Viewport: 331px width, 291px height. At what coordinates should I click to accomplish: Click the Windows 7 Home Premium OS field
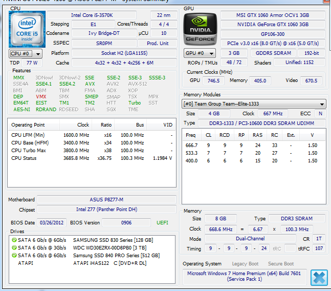pos(244,276)
